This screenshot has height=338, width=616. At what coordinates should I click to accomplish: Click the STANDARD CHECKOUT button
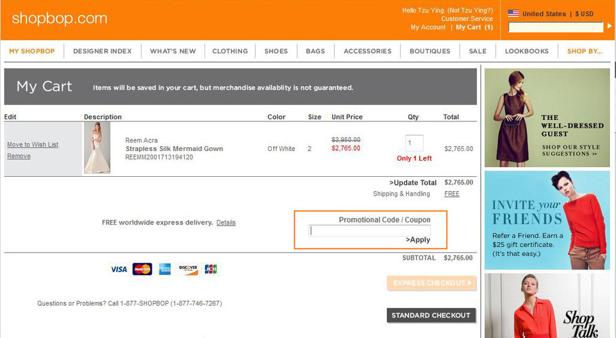point(431,315)
